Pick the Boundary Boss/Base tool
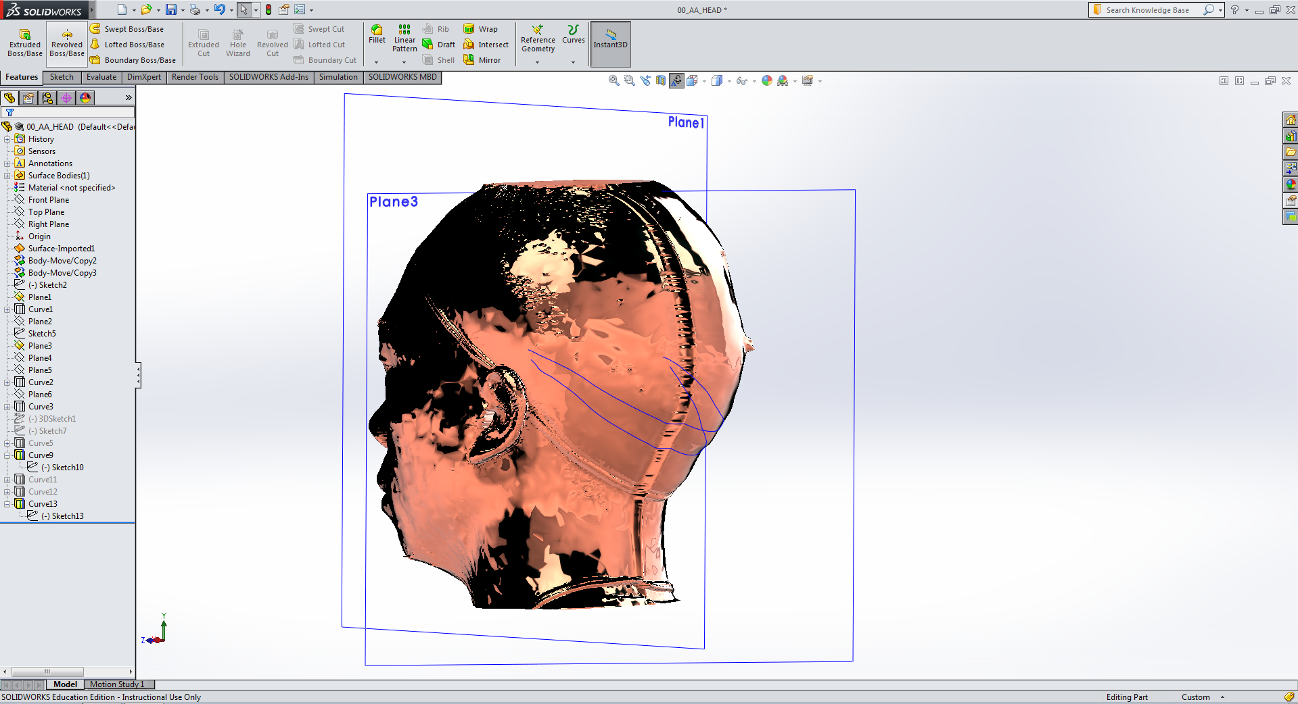This screenshot has height=704, width=1298. tap(133, 60)
